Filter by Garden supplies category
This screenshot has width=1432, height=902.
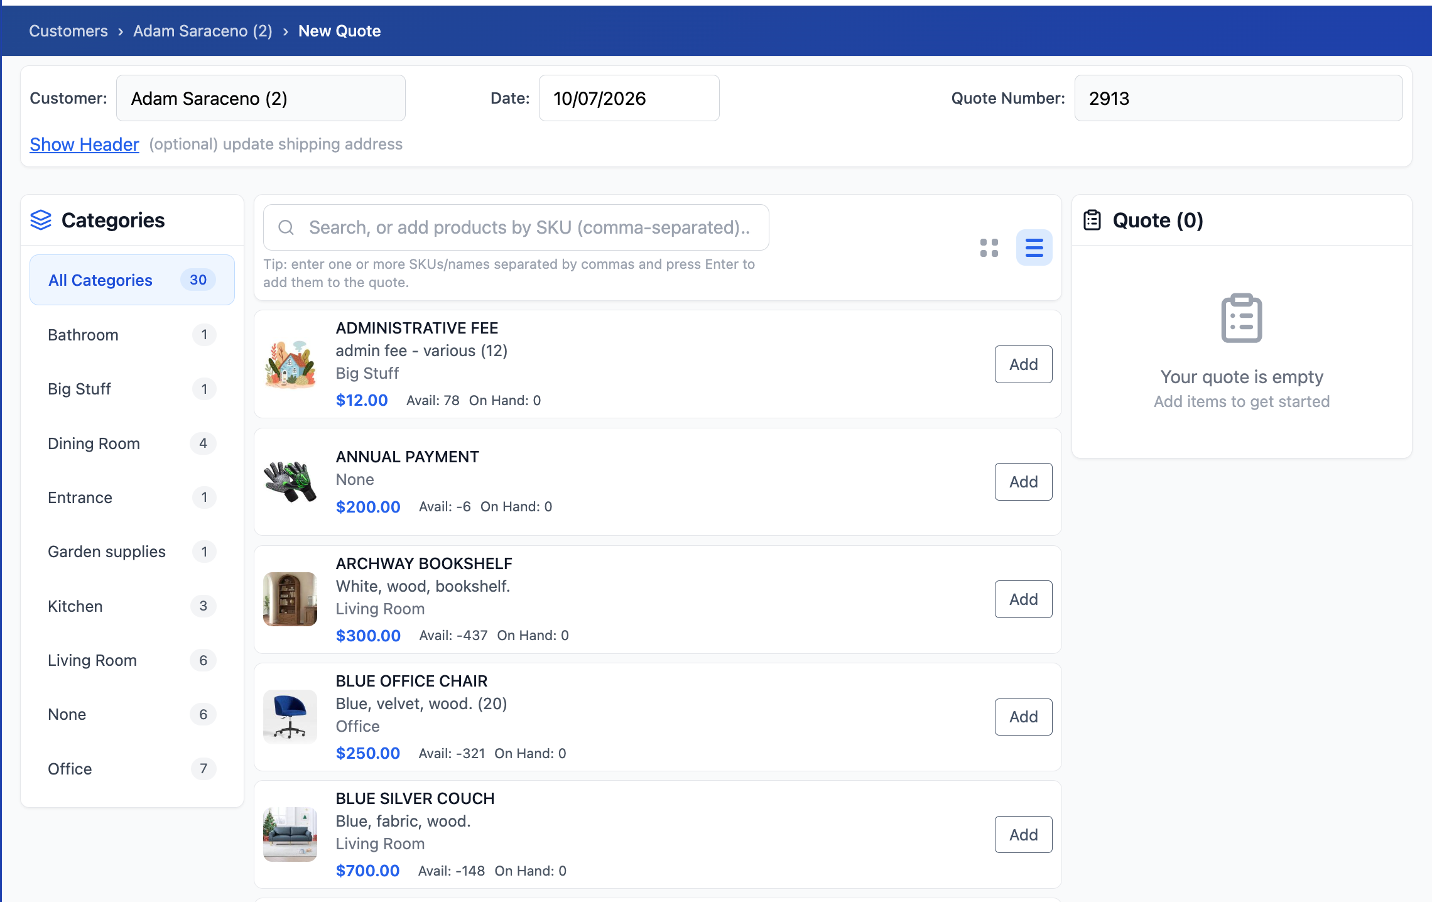[x=132, y=552]
